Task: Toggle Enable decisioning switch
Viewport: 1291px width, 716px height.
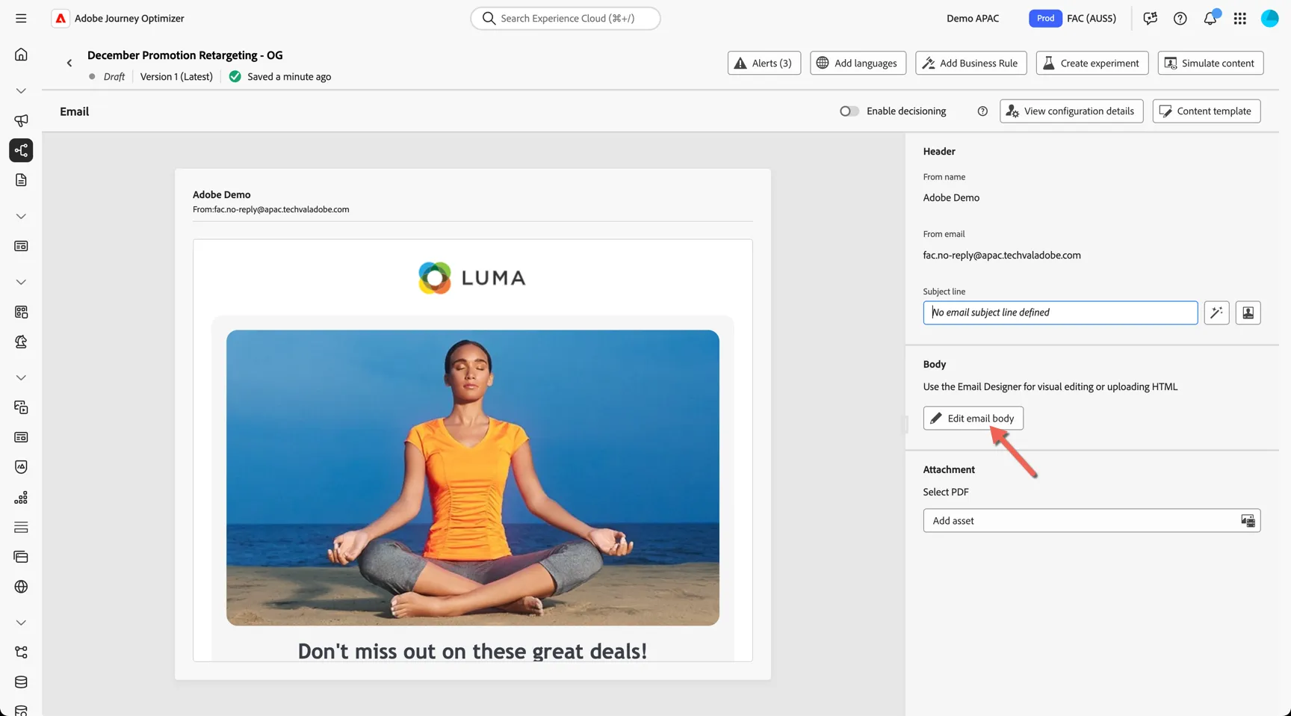Action: pyautogui.click(x=849, y=111)
